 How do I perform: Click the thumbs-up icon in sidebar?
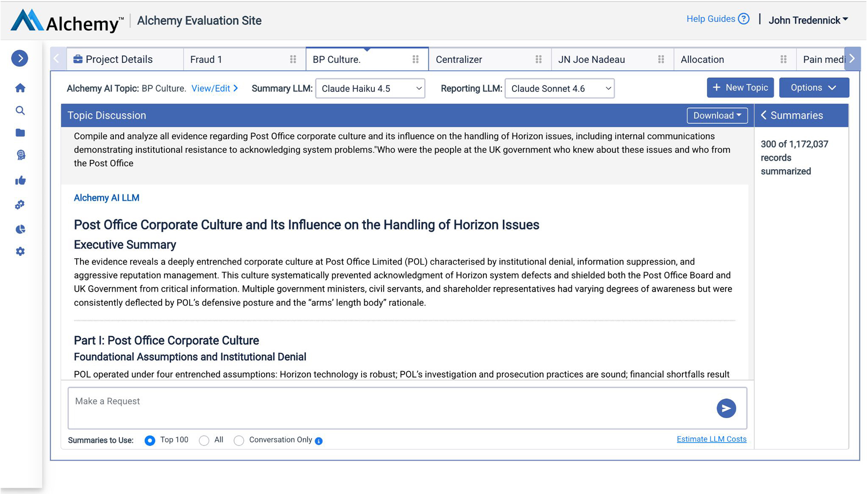click(20, 181)
